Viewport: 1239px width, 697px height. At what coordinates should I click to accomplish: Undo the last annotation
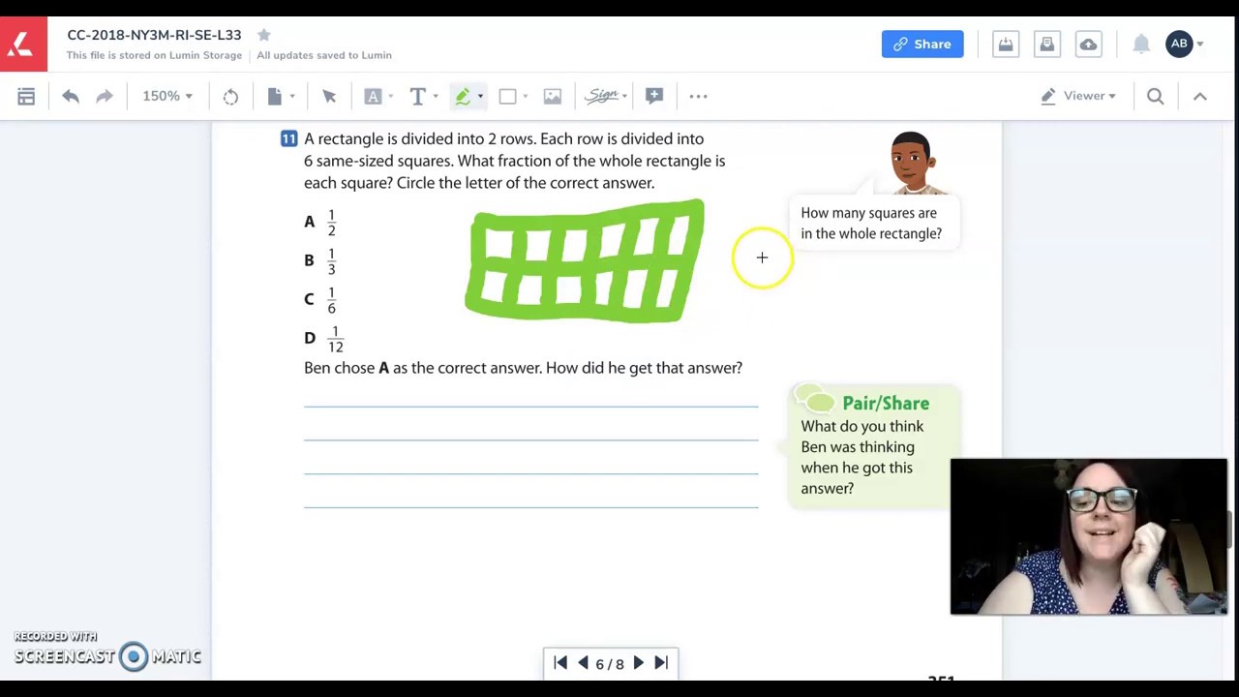click(x=71, y=96)
